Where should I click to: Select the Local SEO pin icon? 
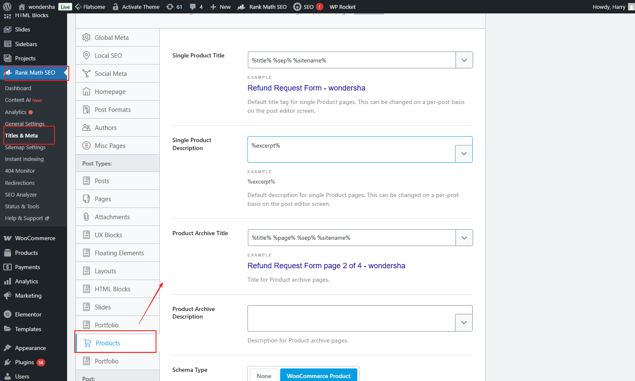[86, 55]
